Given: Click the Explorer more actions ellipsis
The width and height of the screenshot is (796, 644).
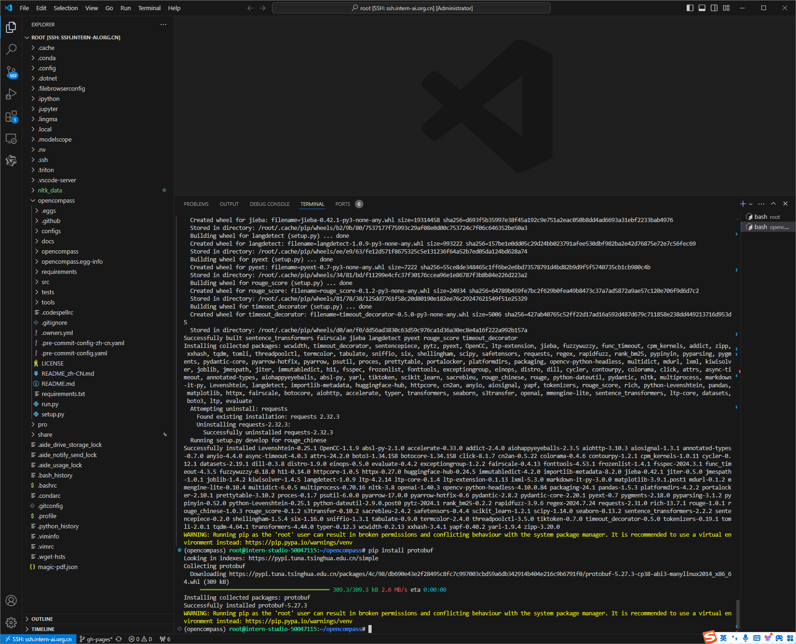Looking at the screenshot, I should (x=163, y=25).
